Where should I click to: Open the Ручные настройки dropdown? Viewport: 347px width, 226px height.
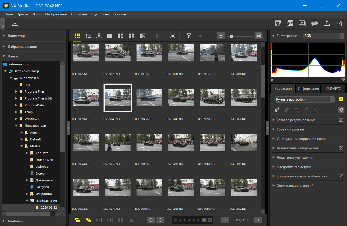[x=305, y=99]
